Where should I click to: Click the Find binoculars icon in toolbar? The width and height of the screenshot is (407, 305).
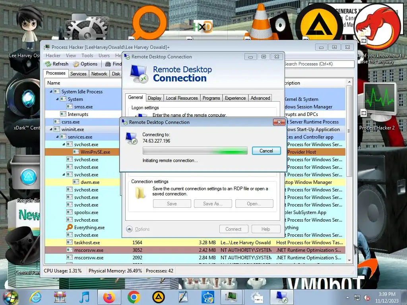point(108,64)
